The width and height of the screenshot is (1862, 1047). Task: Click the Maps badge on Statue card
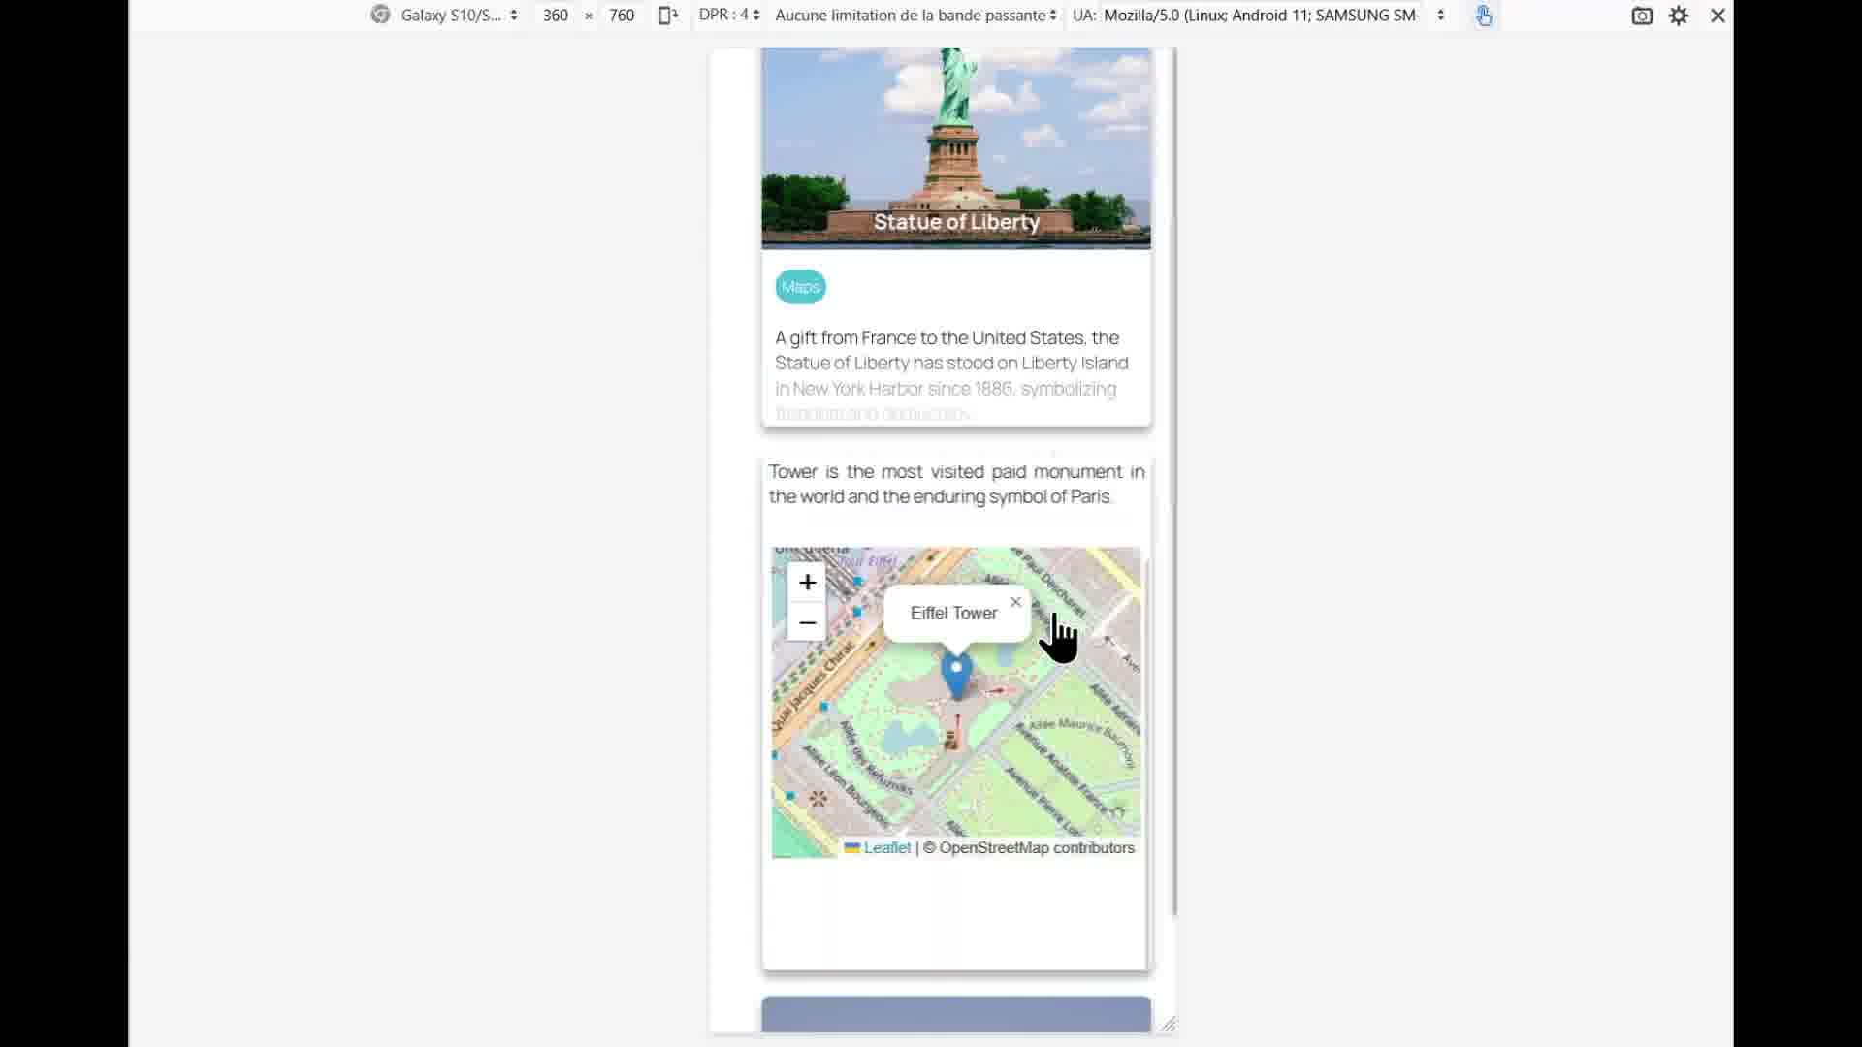[x=800, y=287]
